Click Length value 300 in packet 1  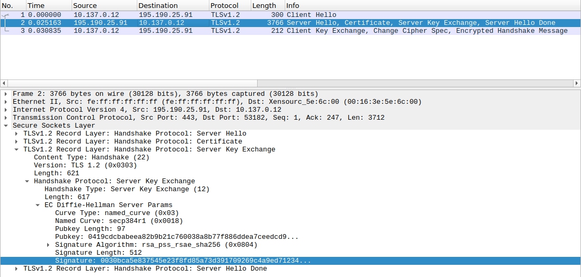pos(278,15)
